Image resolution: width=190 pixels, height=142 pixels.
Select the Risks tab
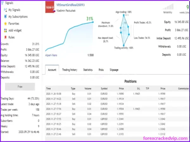click(101, 70)
